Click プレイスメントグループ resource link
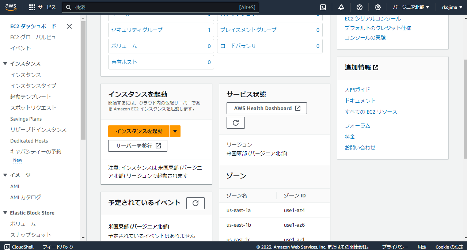This screenshot has height=250, width=467. point(248,30)
